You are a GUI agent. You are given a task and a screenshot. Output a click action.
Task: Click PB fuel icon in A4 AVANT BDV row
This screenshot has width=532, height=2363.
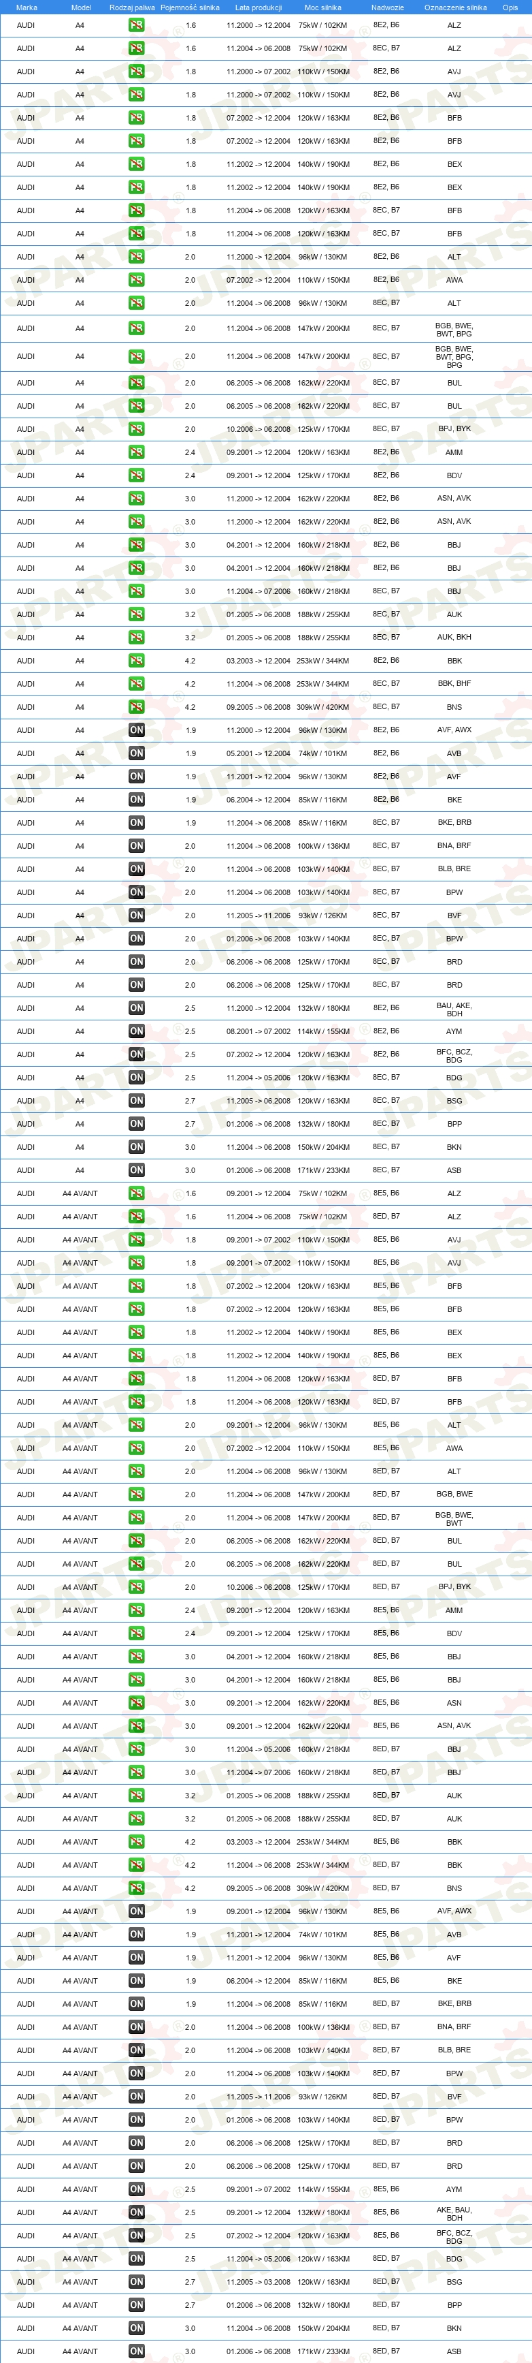point(135,1633)
